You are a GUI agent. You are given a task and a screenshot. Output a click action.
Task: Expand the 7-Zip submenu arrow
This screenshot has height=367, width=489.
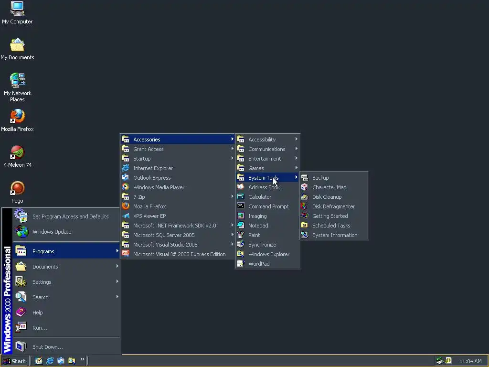tap(233, 196)
